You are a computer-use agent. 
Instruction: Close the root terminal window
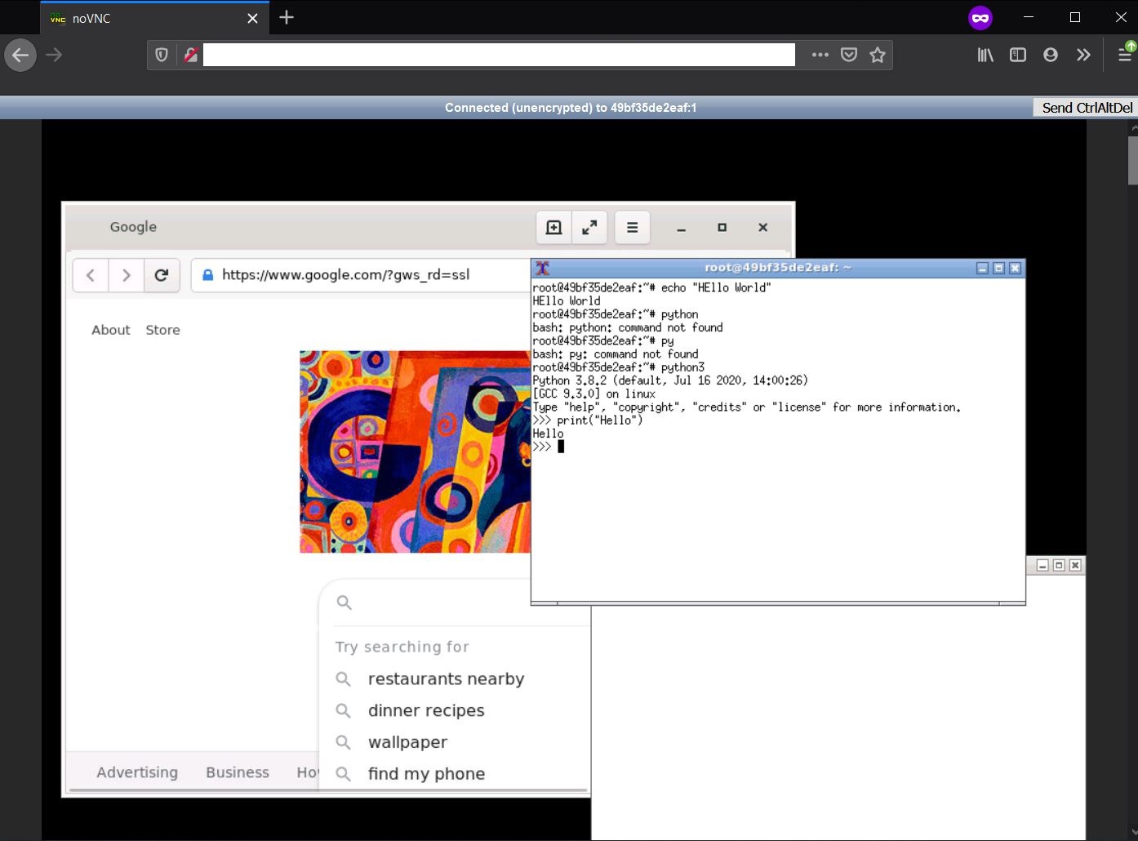(1015, 268)
